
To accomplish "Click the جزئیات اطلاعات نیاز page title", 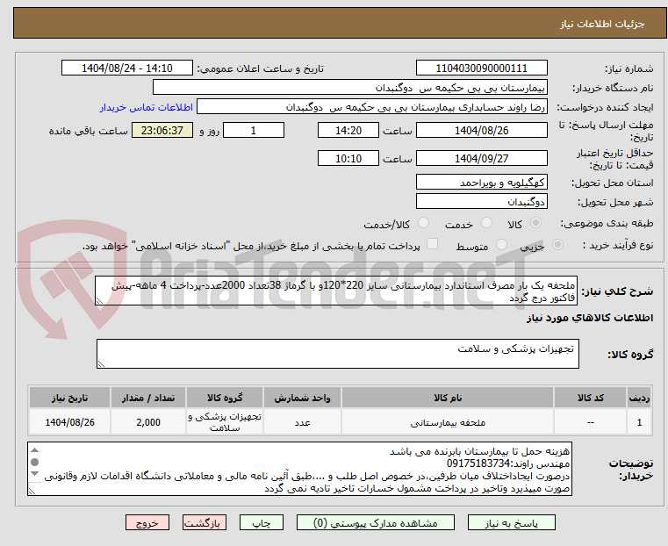I will (x=602, y=24).
